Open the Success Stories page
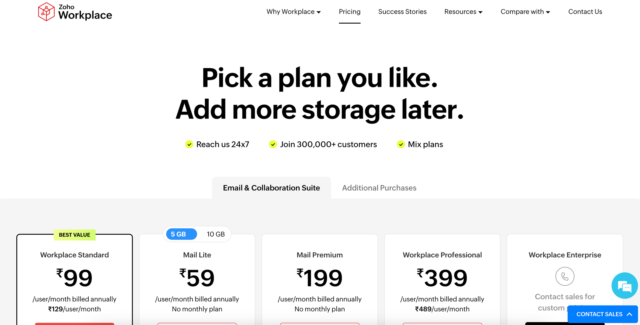This screenshot has width=640, height=325. click(x=402, y=12)
